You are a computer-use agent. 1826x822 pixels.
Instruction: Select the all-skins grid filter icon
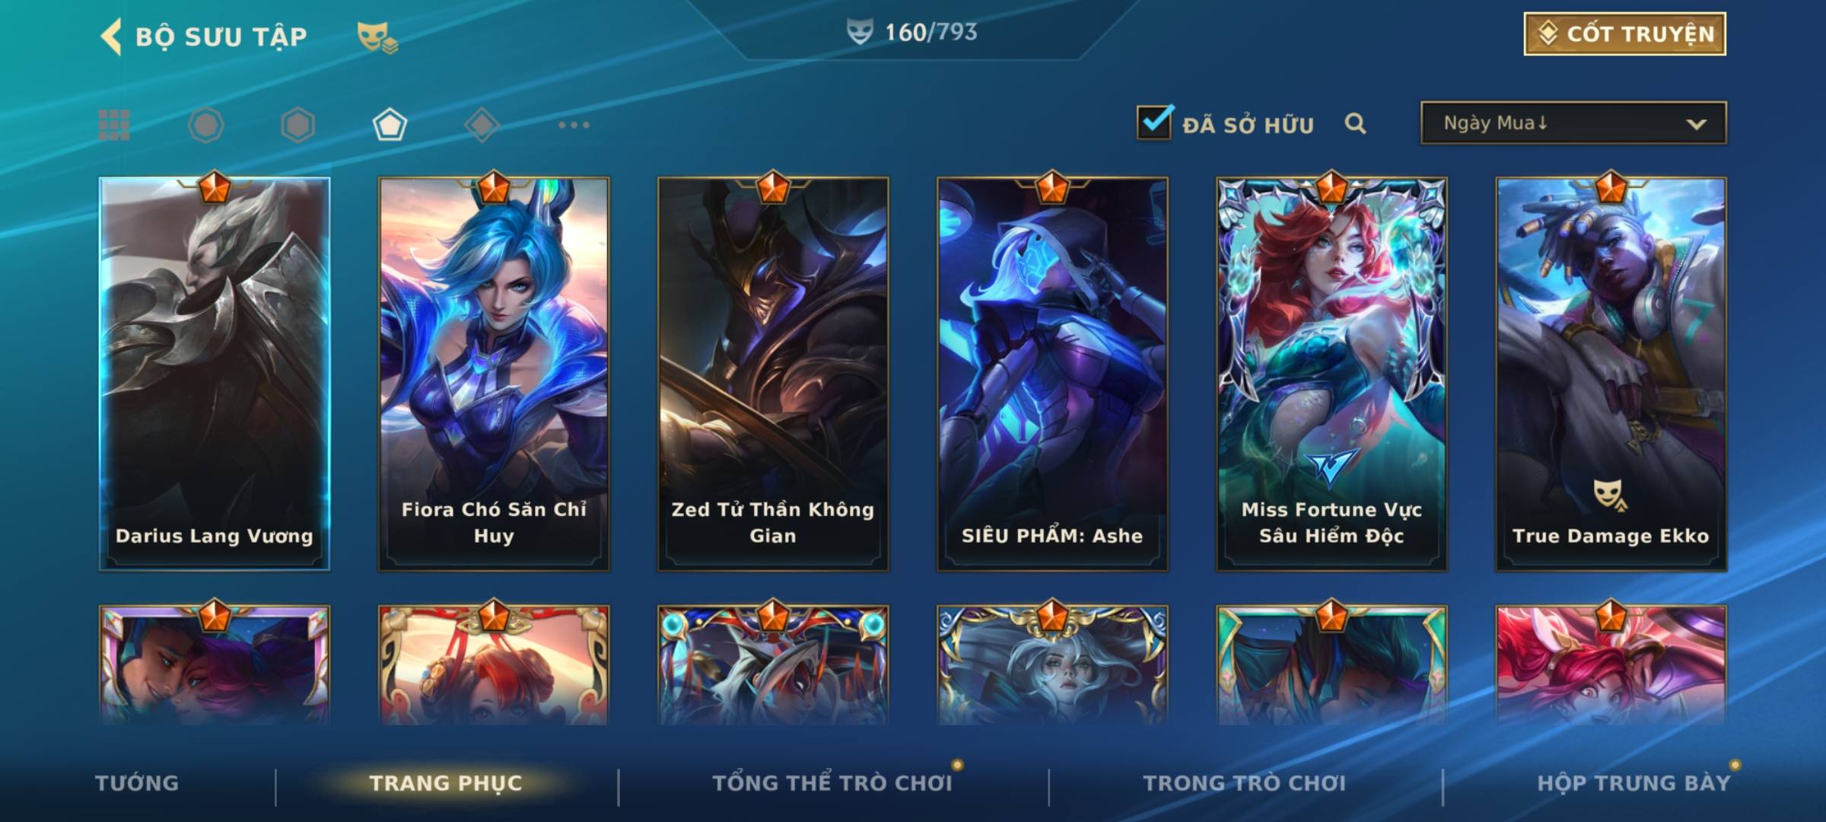pos(114,125)
